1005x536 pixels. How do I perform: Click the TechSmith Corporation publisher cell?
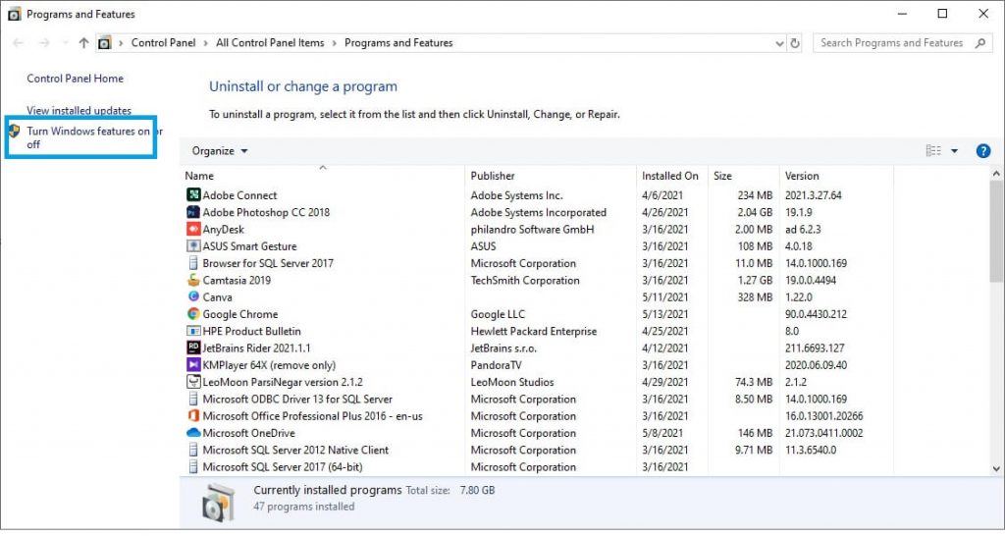(x=525, y=280)
